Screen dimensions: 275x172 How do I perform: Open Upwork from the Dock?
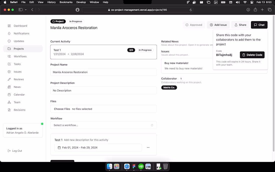coord(141,166)
